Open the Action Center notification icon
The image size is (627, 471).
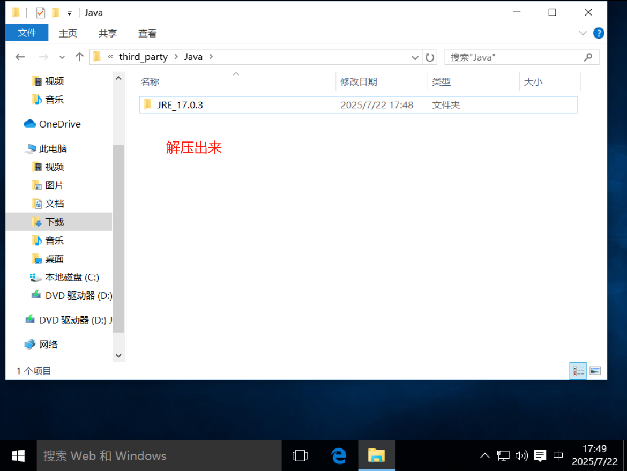tap(540, 455)
